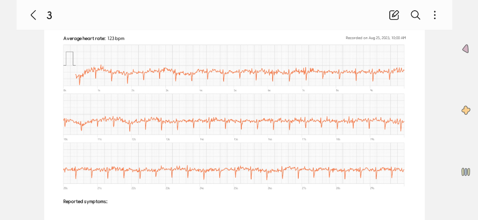Click the 10s marker under second strip
The image size is (478, 220).
[x=65, y=139]
